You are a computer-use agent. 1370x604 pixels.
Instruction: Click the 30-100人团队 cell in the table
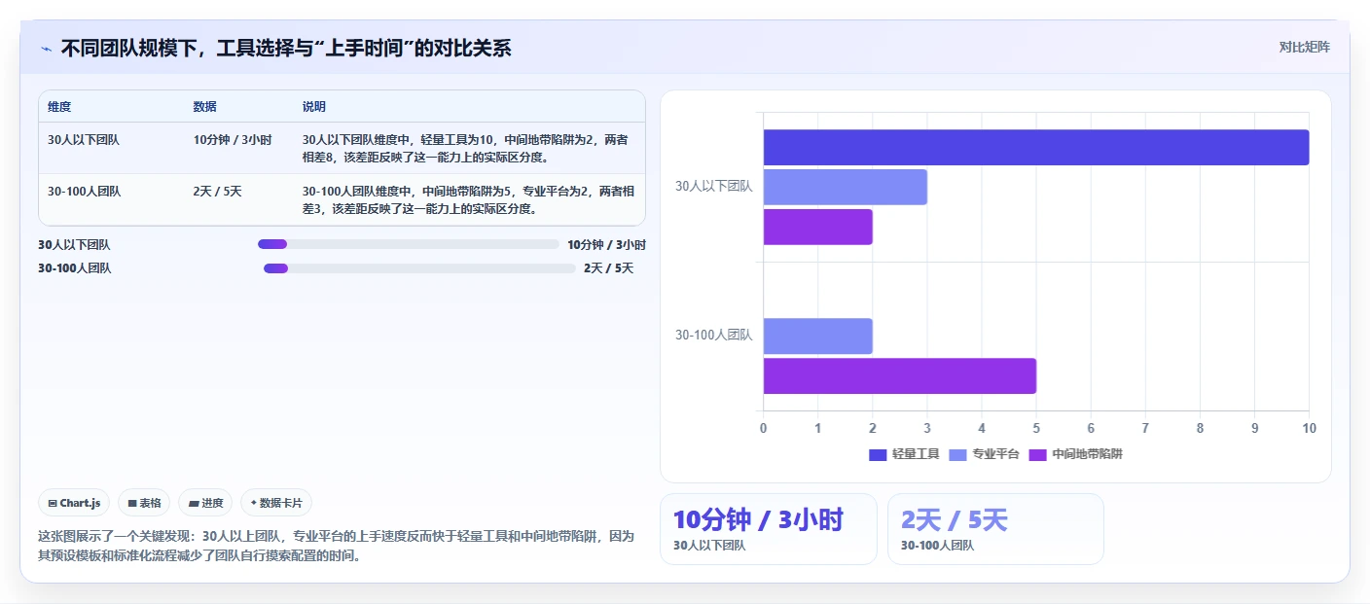pos(85,192)
